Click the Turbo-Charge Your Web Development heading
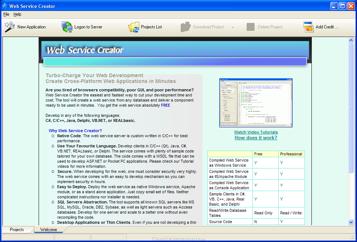This screenshot has width=357, height=242. (x=94, y=75)
